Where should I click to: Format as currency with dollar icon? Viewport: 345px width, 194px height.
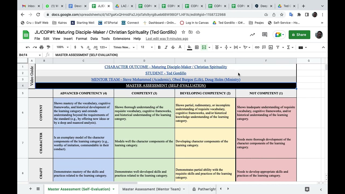coord(75,47)
